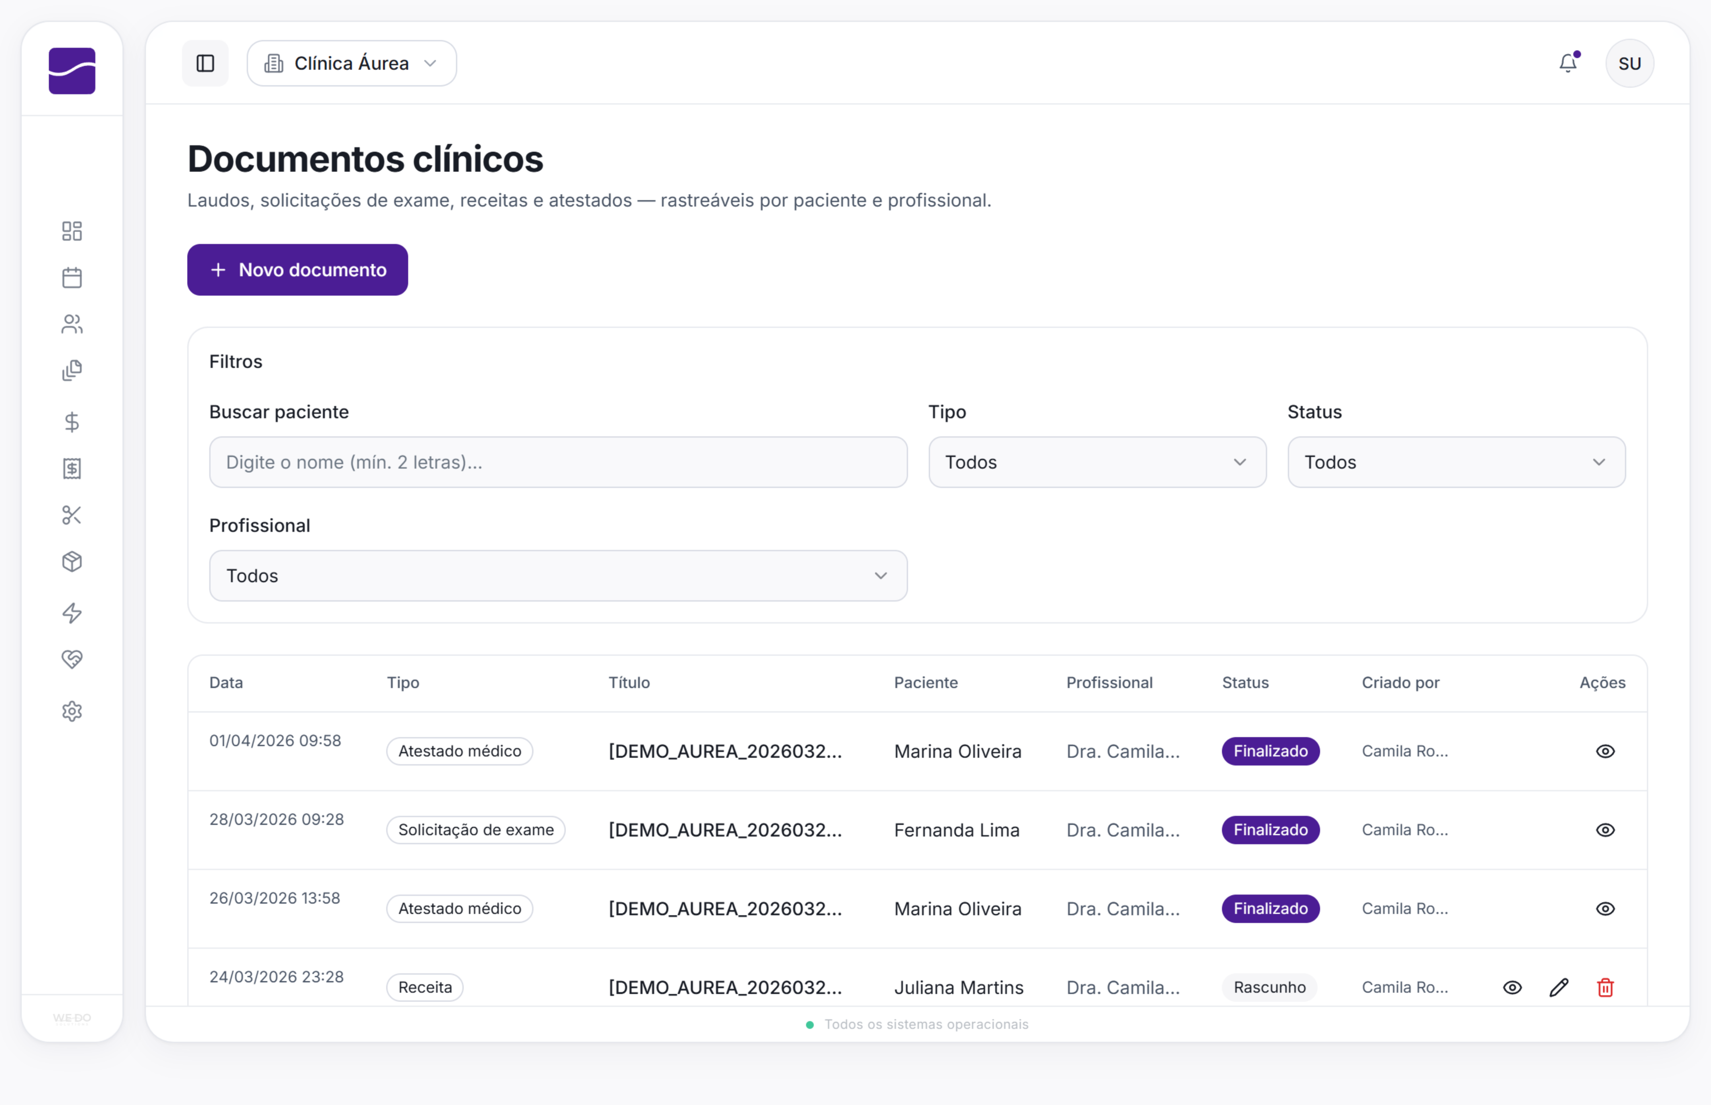Open the Profissional filter dropdown

558,575
